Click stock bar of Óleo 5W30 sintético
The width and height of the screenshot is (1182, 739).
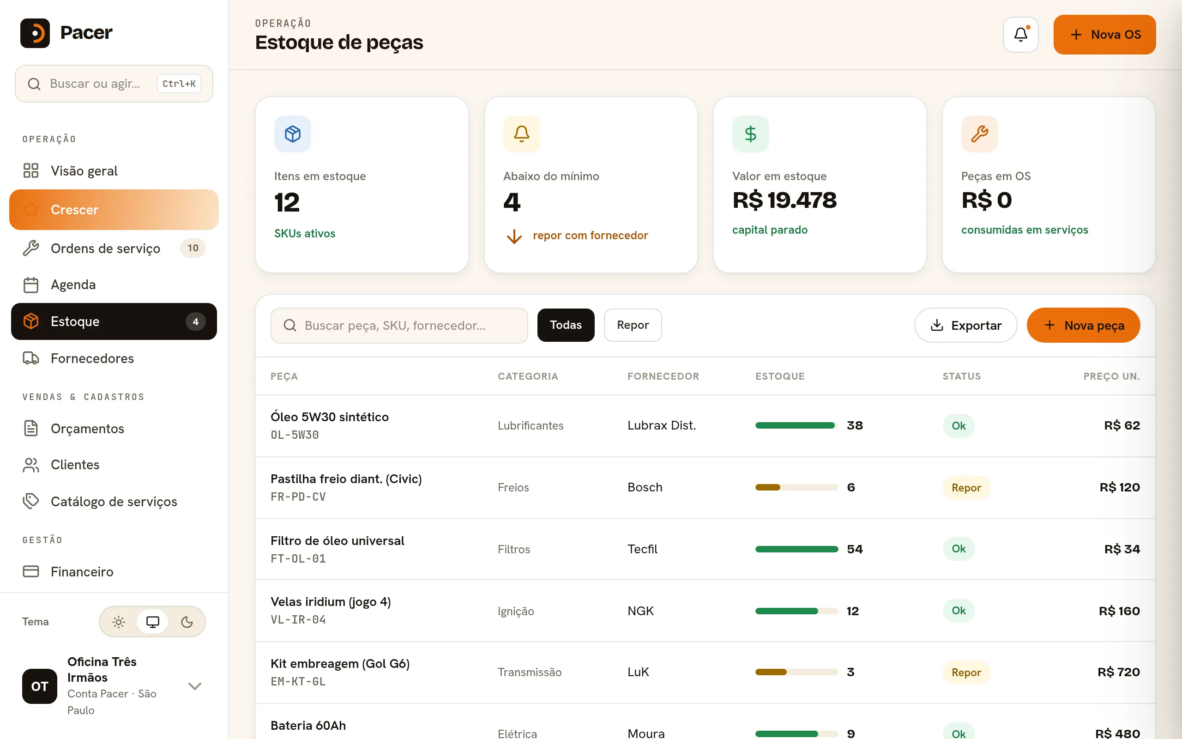point(796,425)
